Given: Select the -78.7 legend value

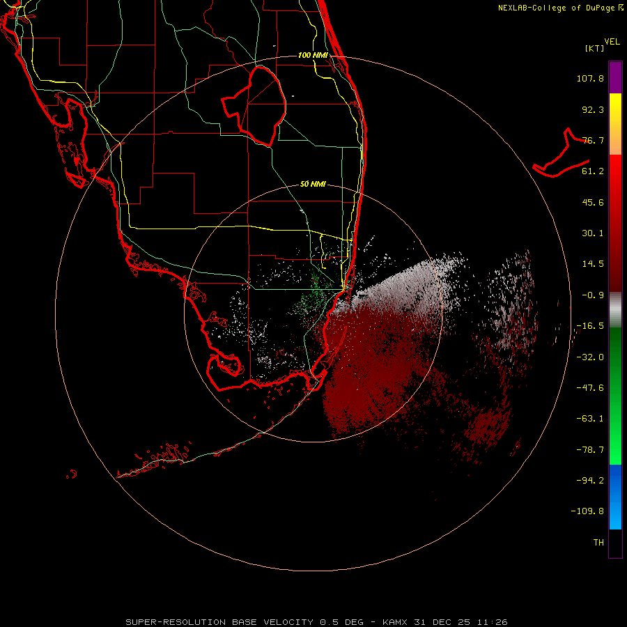Looking at the screenshot, I should (590, 450).
